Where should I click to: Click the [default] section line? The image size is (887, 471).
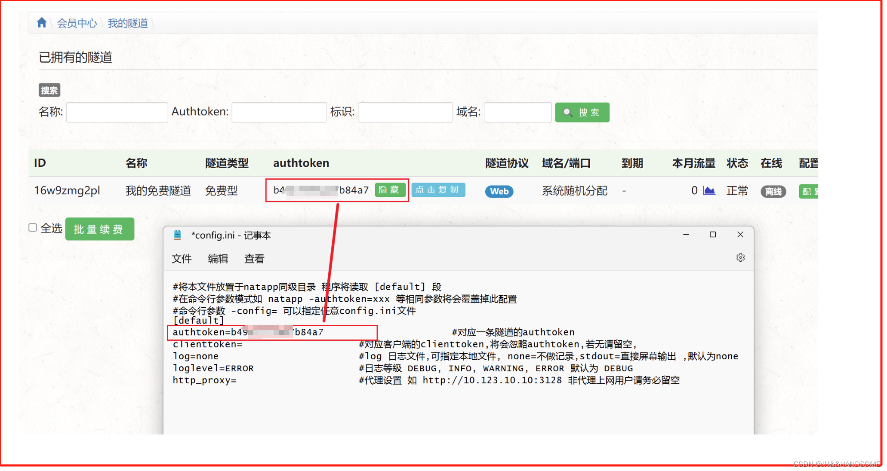pyautogui.click(x=198, y=321)
